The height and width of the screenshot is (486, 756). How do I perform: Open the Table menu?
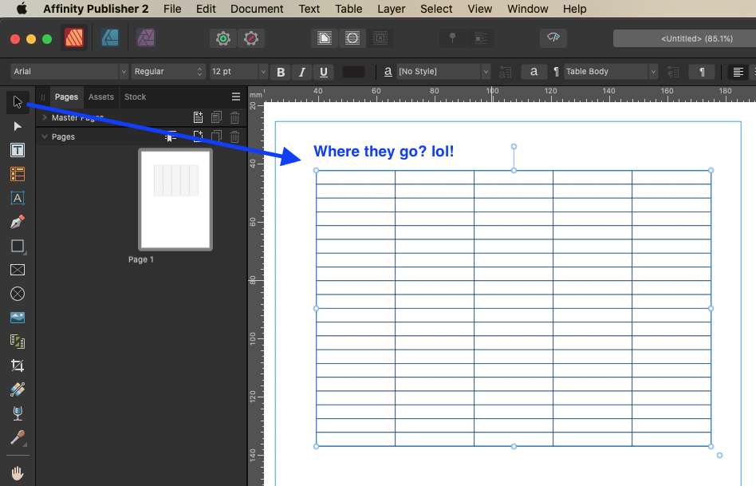tap(348, 9)
